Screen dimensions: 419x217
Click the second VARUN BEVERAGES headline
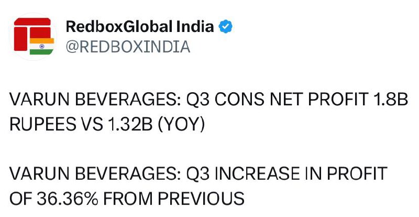point(199,186)
